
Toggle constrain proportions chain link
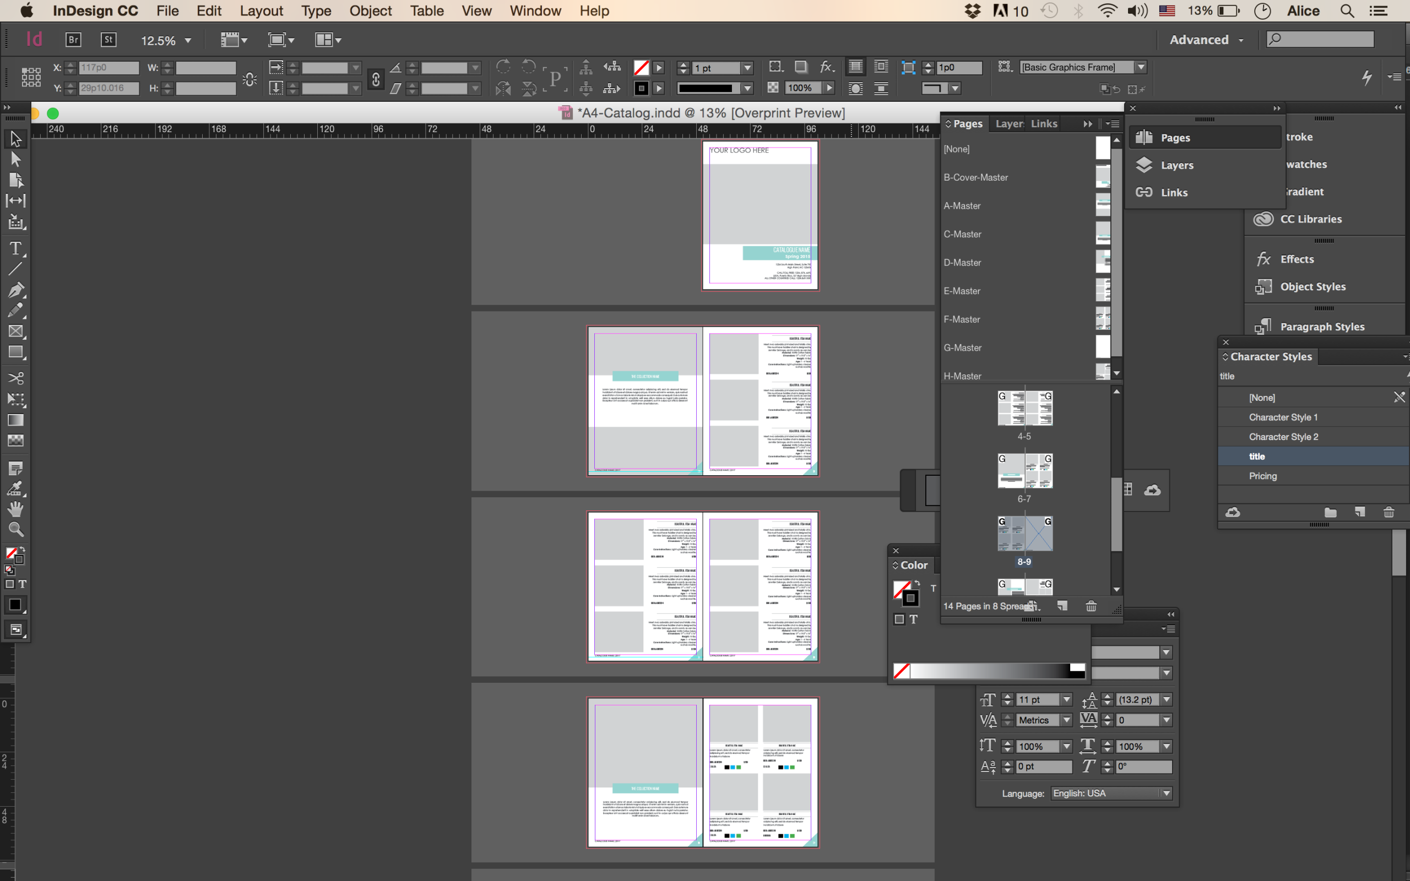click(376, 79)
